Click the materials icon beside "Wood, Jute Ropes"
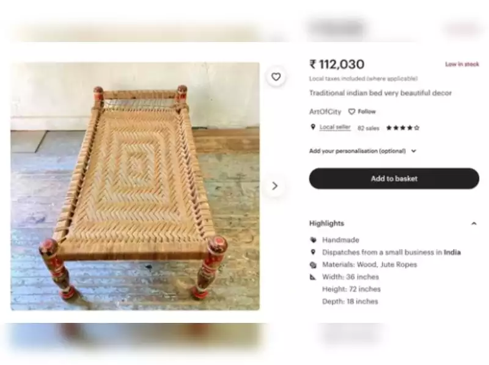489x365 pixels. tap(313, 264)
